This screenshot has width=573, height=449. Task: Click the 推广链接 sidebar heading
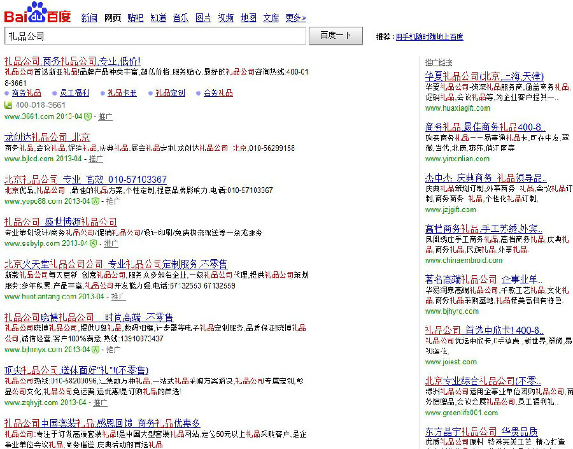pos(439,62)
